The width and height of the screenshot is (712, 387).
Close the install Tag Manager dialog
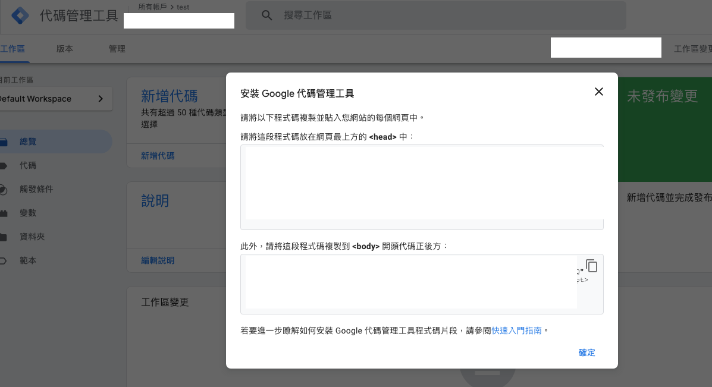pyautogui.click(x=599, y=92)
